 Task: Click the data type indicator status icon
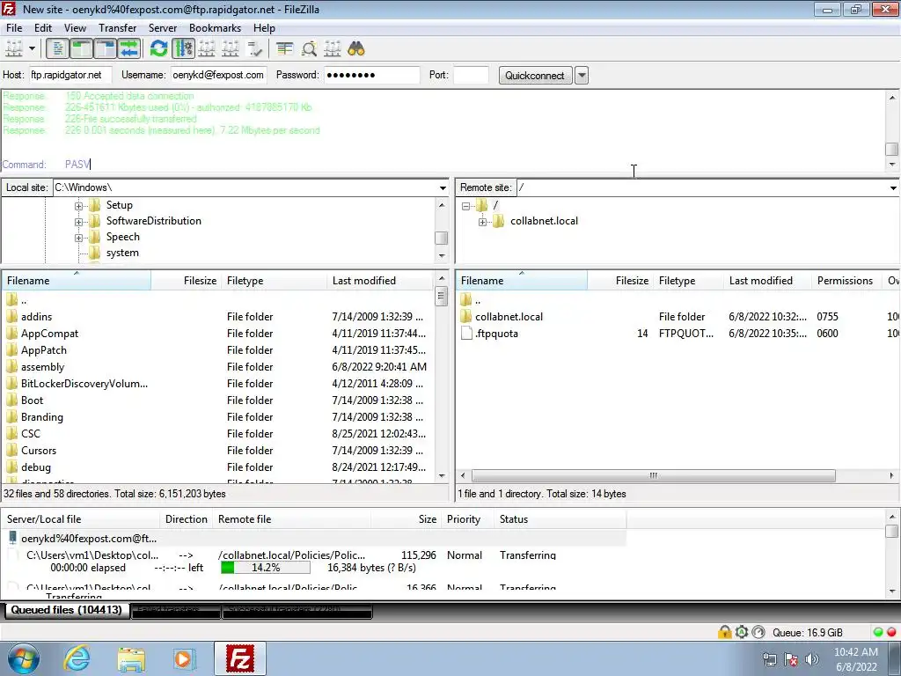point(758,632)
